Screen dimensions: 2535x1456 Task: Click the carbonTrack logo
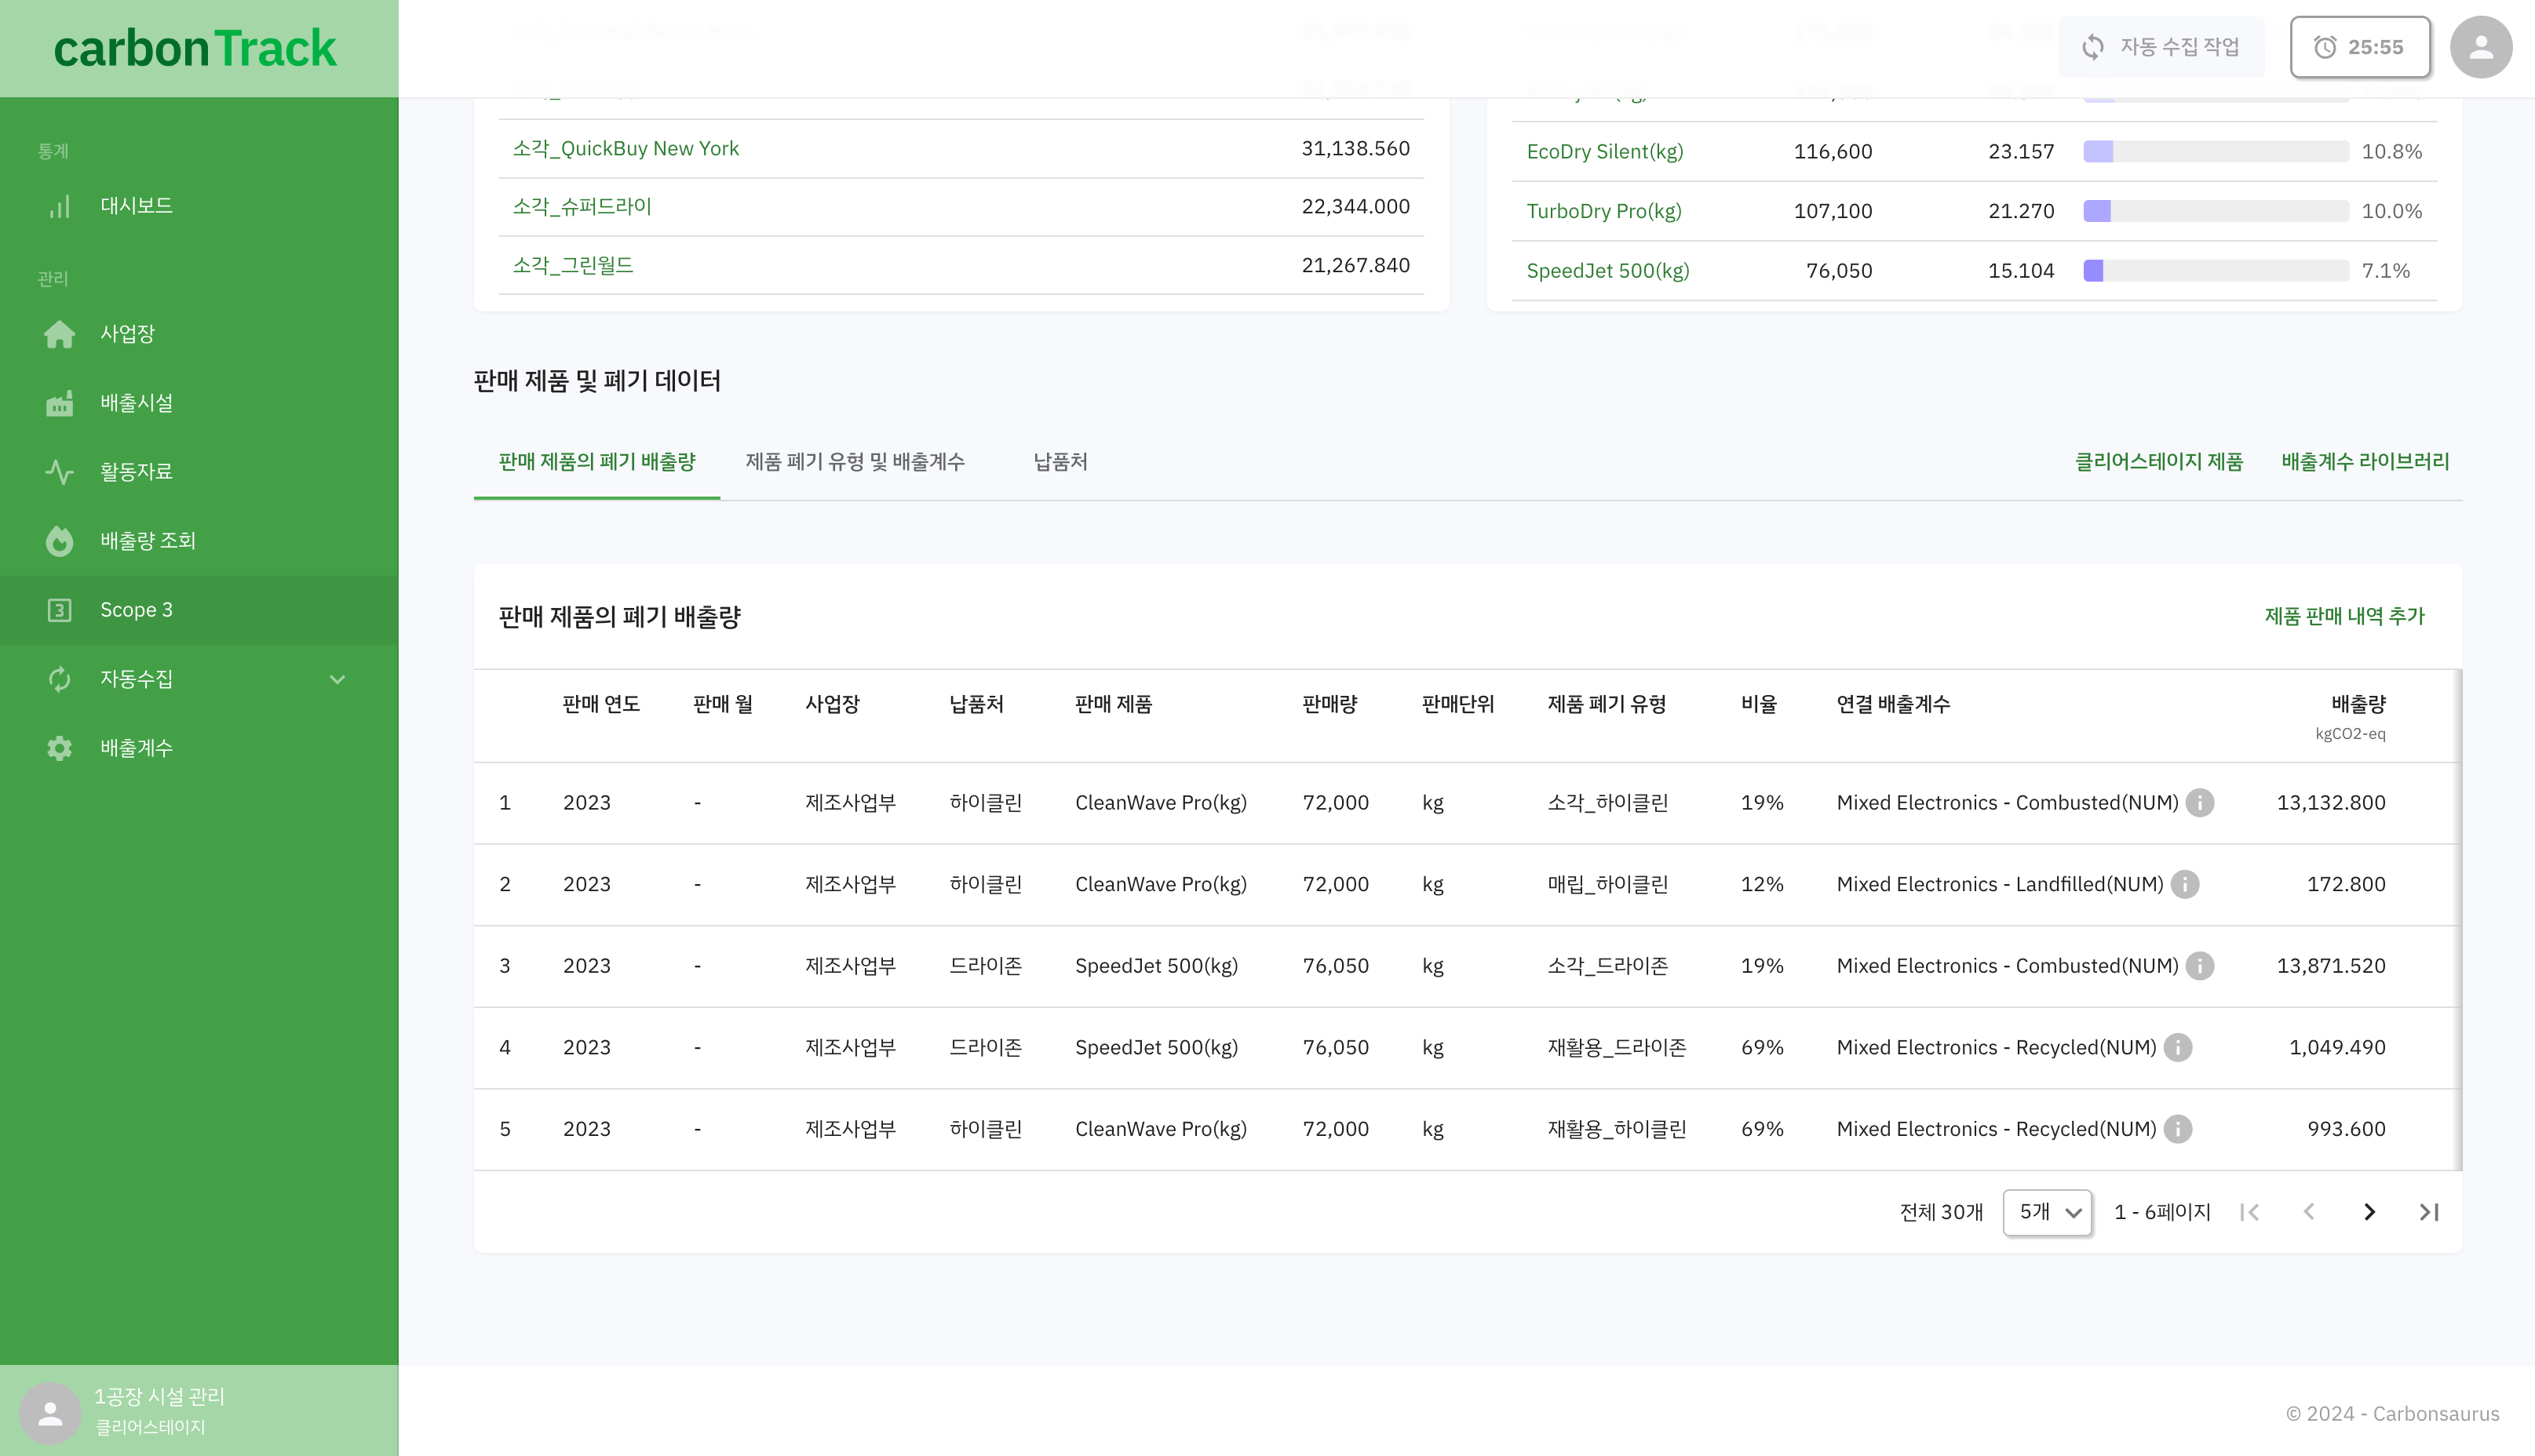tap(195, 48)
